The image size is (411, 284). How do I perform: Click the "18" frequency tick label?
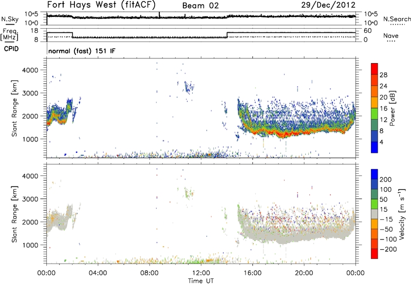pos(34,31)
